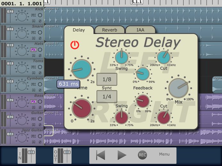Start playback with the play button
Image resolution: width=222 pixels, height=166 pixels.
pos(122,155)
